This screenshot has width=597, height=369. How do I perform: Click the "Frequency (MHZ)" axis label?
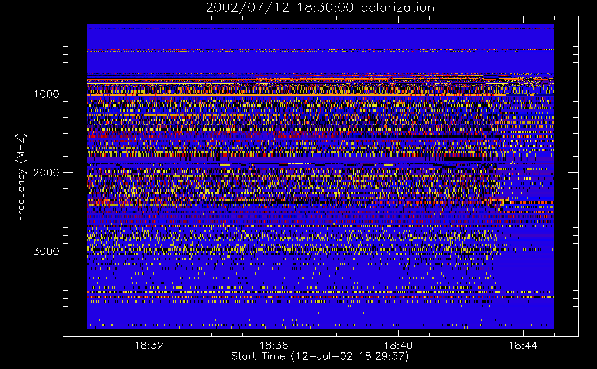[21, 177]
